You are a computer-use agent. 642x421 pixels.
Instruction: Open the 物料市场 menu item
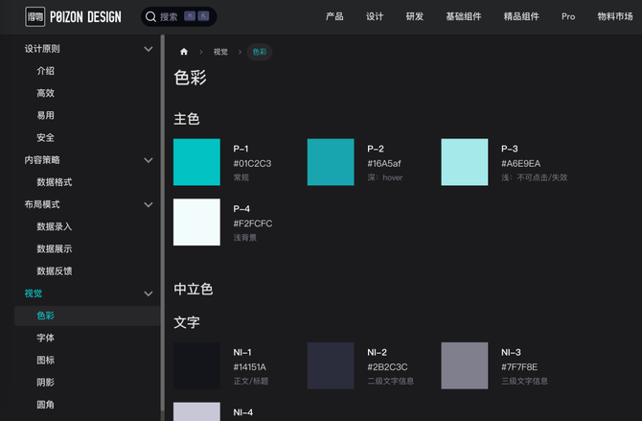click(x=615, y=16)
